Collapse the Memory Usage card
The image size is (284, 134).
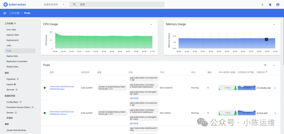(274, 24)
